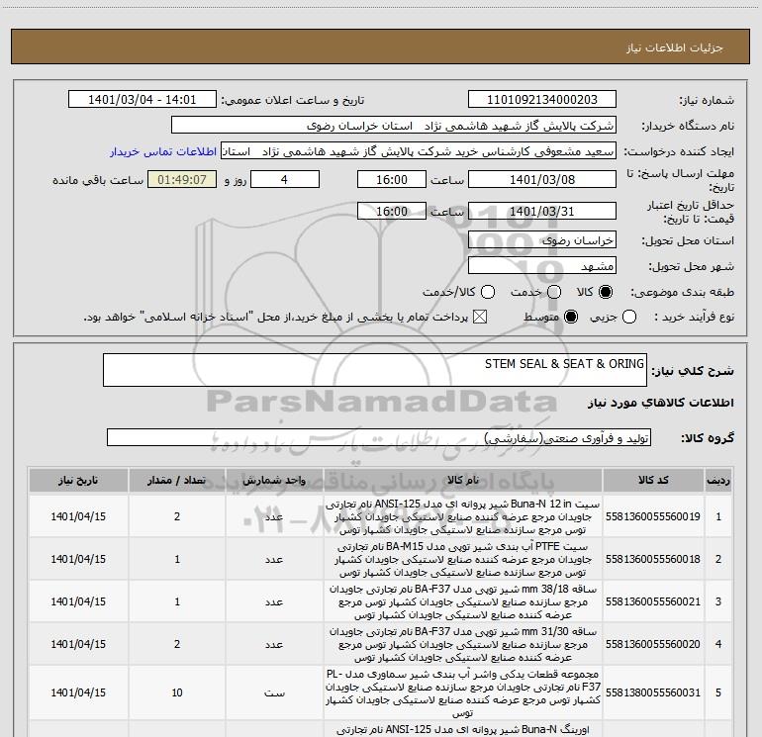The width and height of the screenshot is (762, 737).
Task: Click column header ردیف
Action: coord(718,481)
